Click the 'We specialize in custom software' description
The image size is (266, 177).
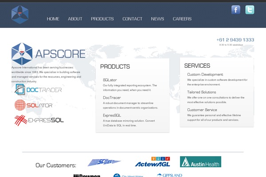point(217,82)
